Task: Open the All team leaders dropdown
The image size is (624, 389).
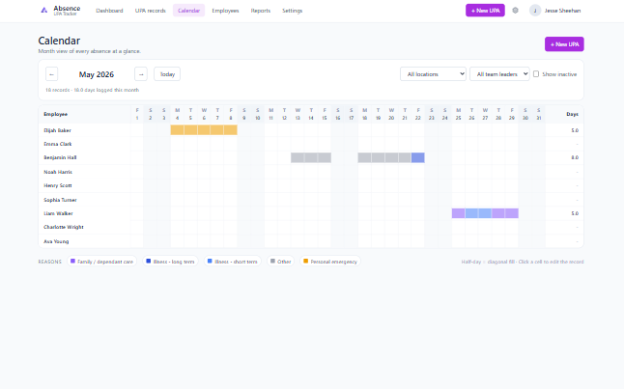Action: click(499, 74)
